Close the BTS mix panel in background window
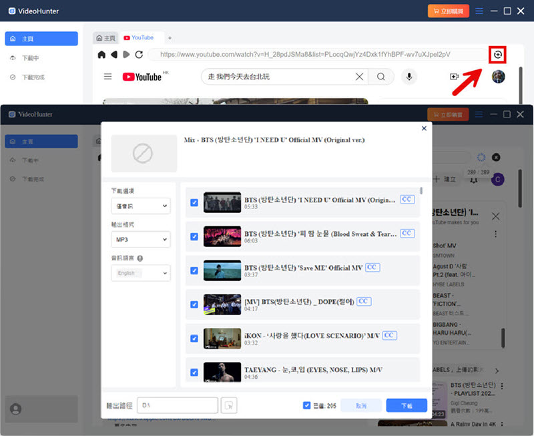534x436 pixels. point(495,216)
